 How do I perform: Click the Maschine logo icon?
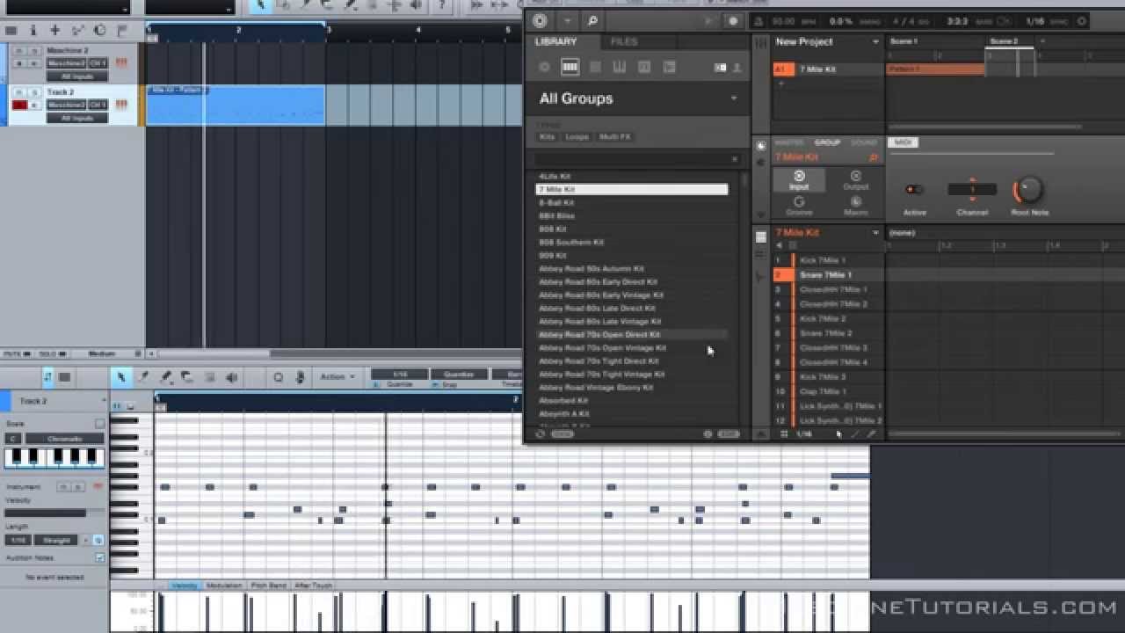coord(540,20)
